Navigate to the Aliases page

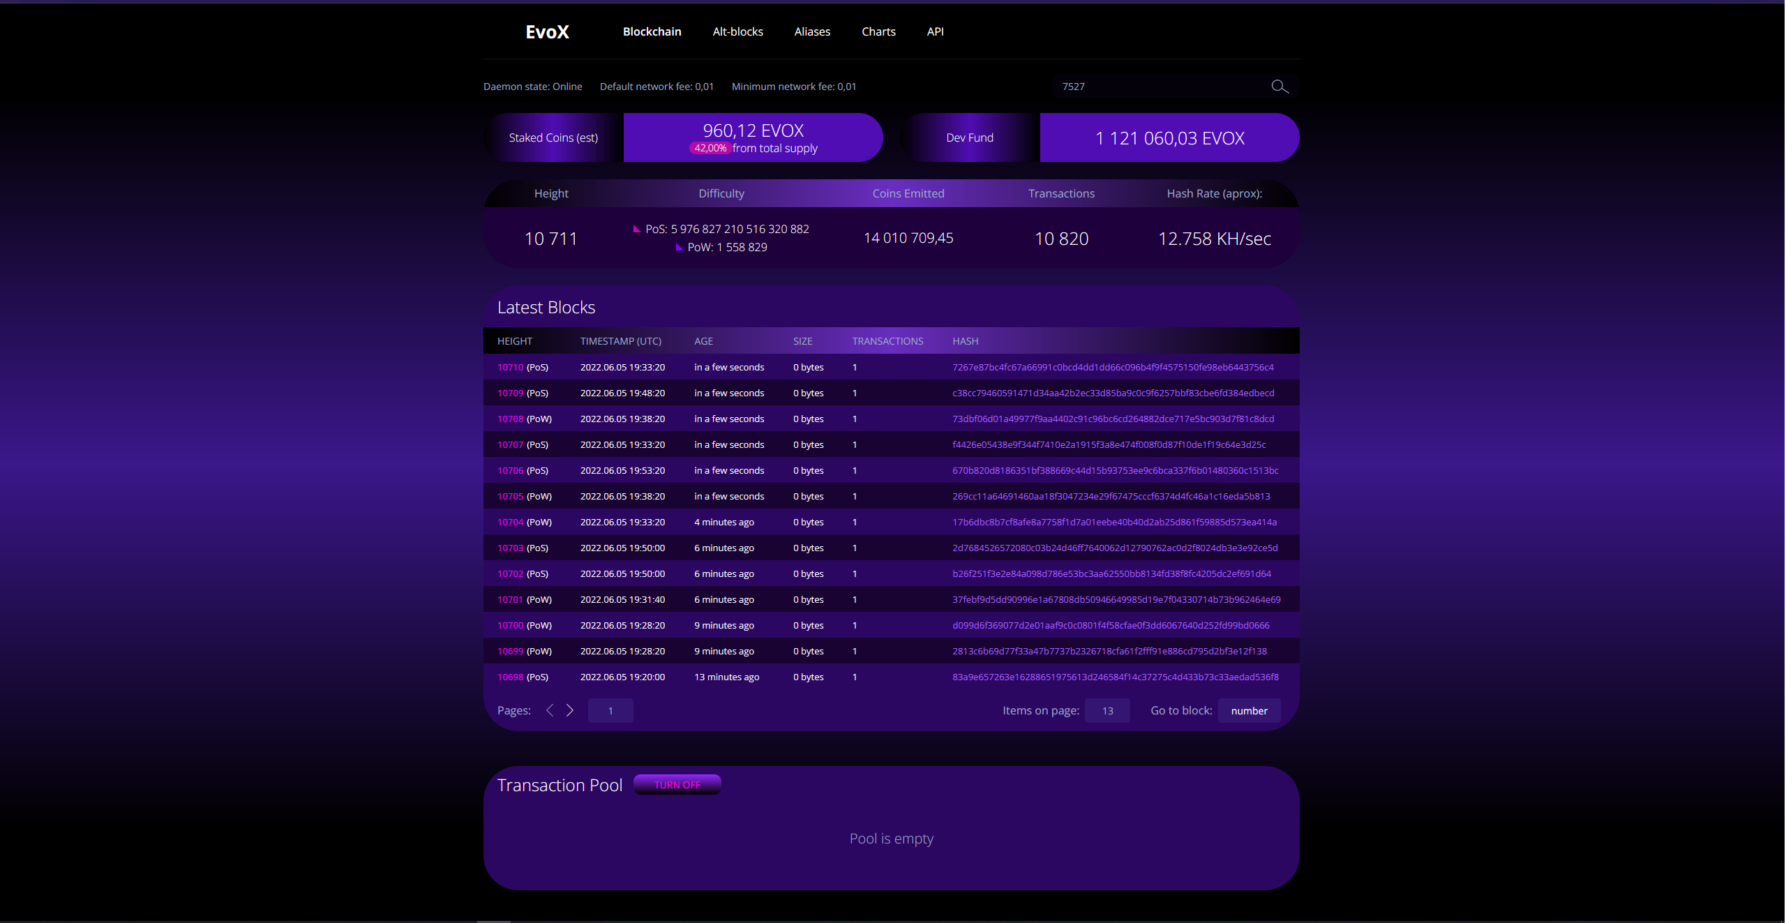click(812, 32)
